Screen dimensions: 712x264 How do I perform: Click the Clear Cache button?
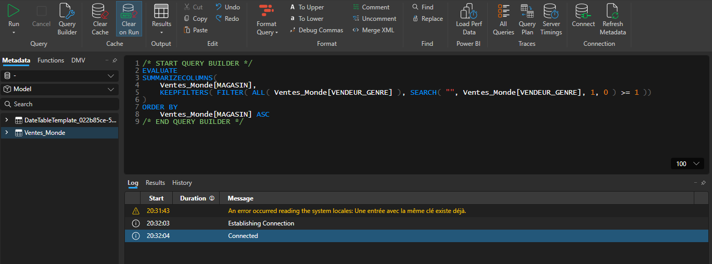click(100, 19)
